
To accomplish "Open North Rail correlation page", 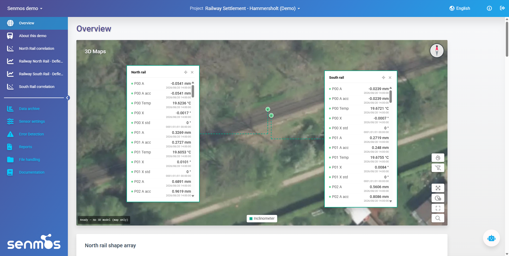I will (34, 48).
